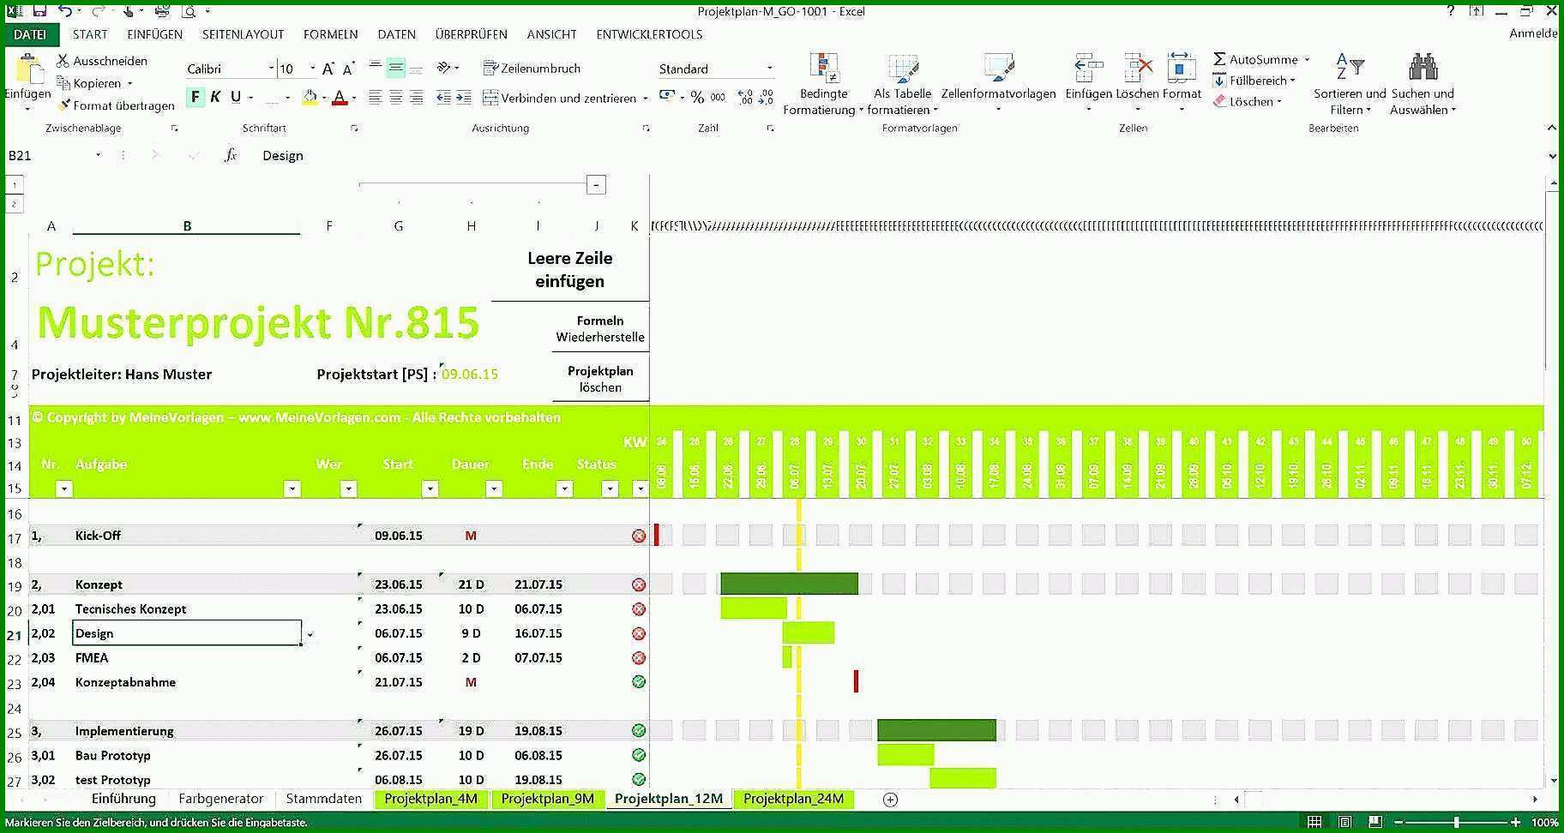Image resolution: width=1564 pixels, height=833 pixels.
Task: Click Projektplan löschen button
Action: click(600, 379)
